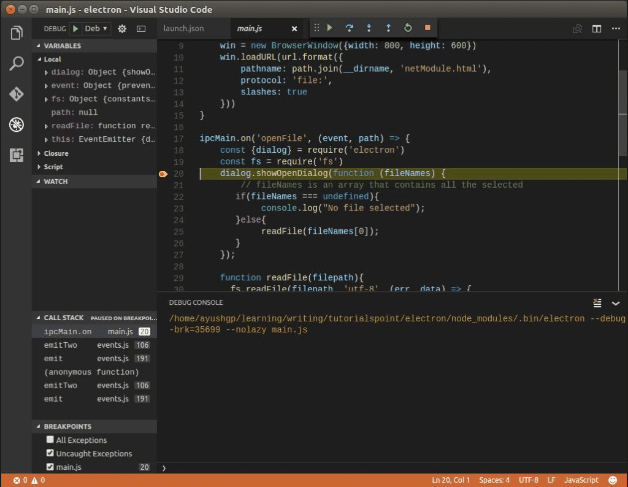Screen dimensions: 628x487
Task: Open the Search view
Action: tap(17, 64)
